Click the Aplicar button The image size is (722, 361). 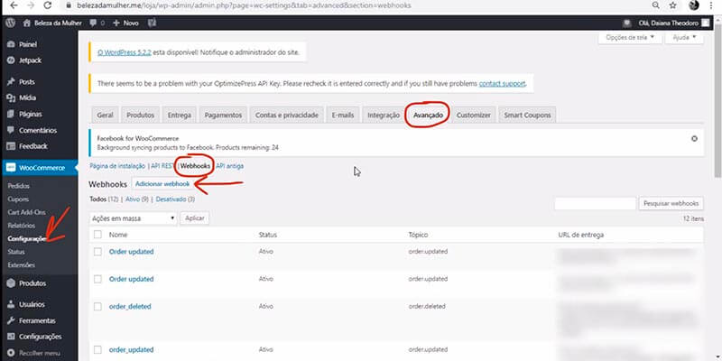[194, 218]
